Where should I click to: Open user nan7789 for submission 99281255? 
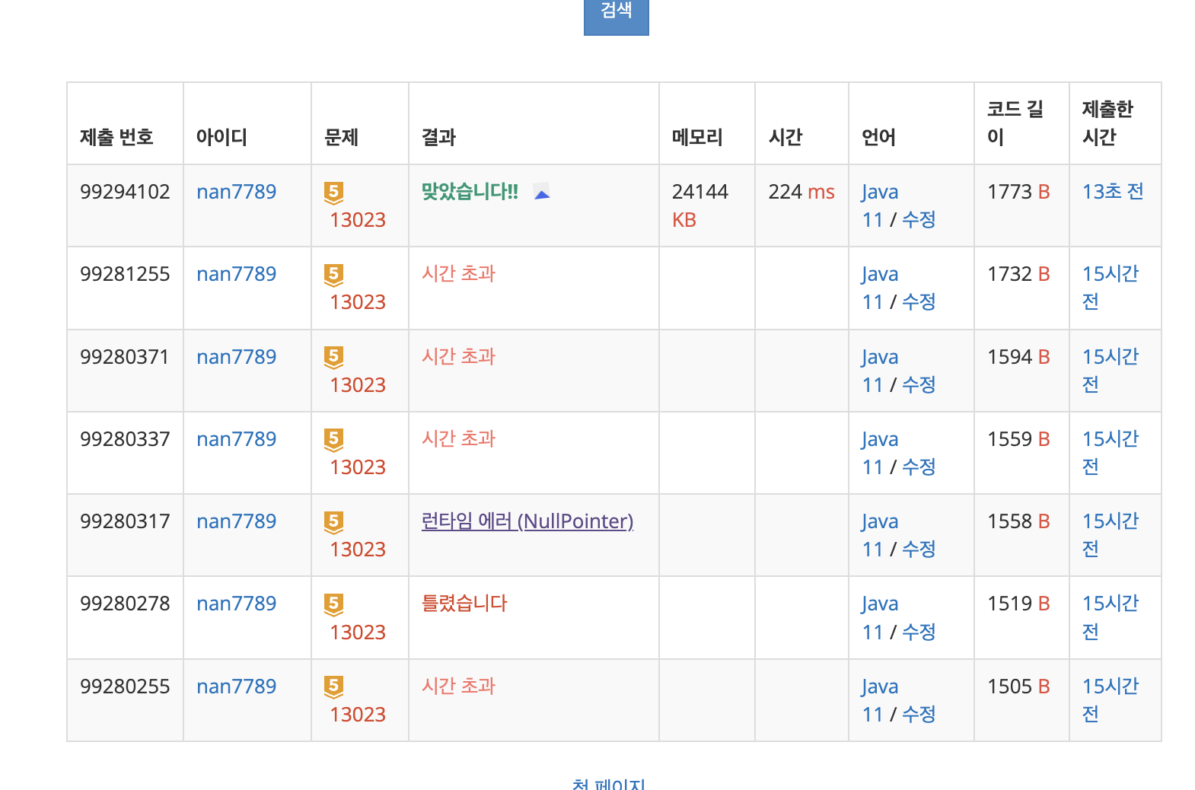[236, 274]
